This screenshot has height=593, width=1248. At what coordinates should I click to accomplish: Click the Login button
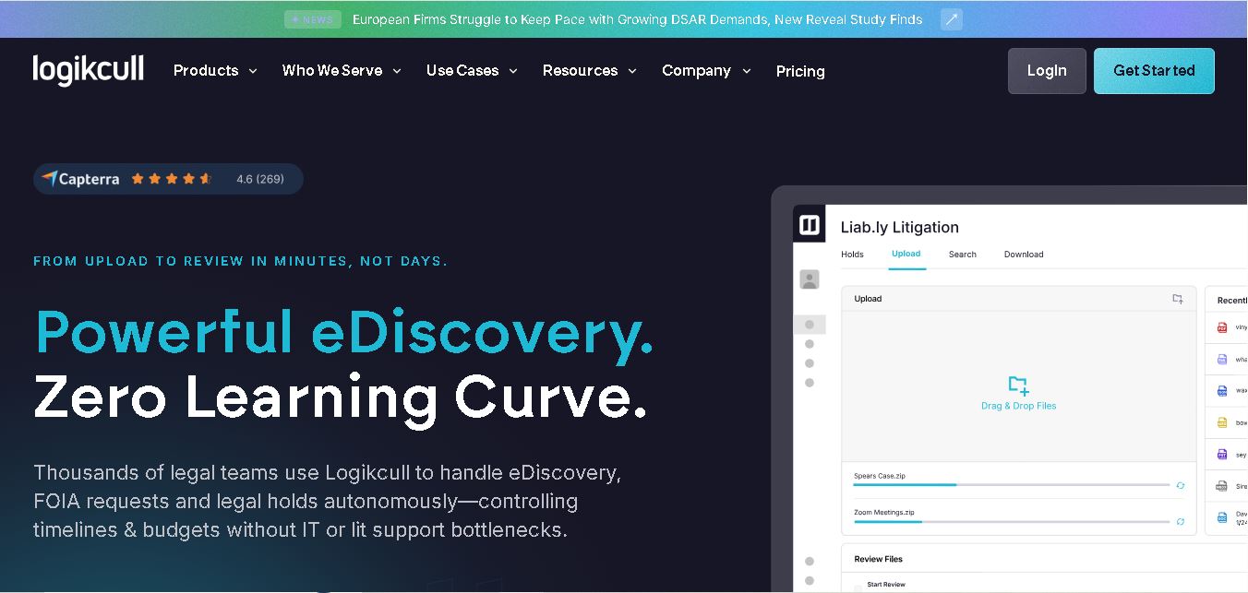[1047, 71]
